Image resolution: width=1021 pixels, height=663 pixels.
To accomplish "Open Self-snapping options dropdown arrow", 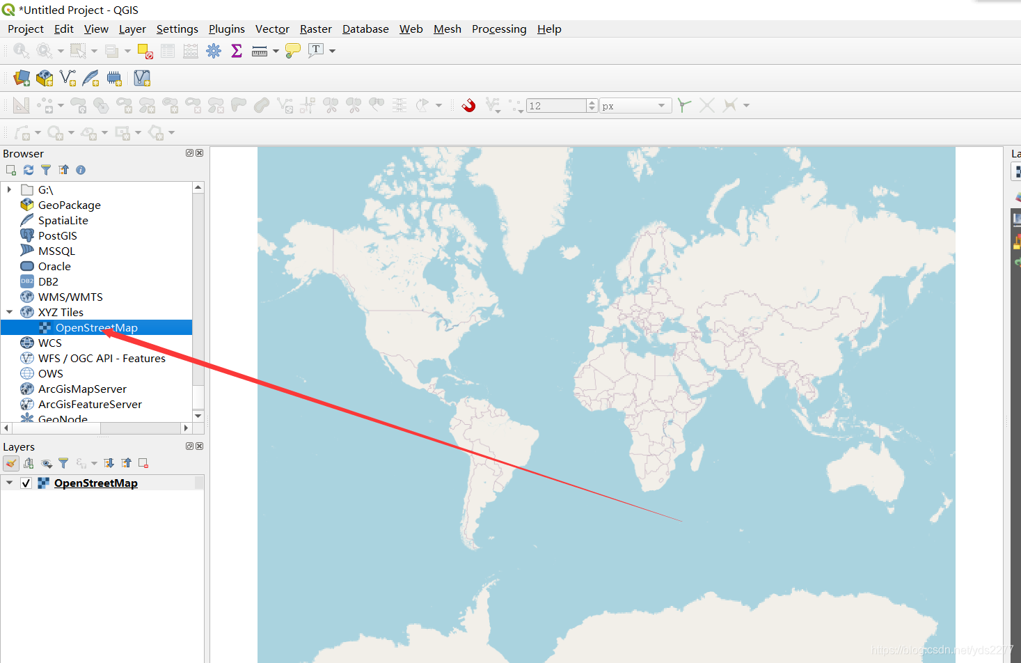I will (x=746, y=106).
